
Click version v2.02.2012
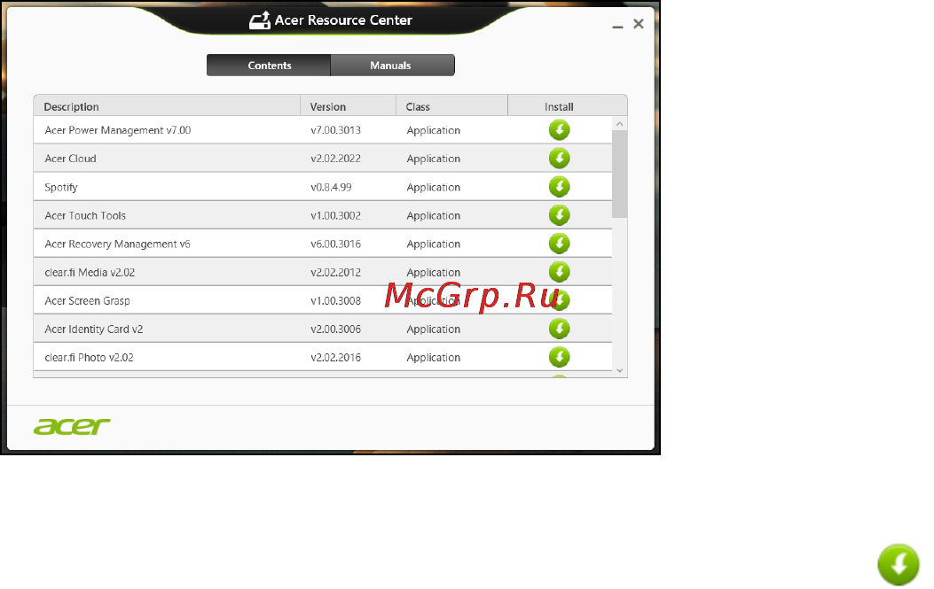pyautogui.click(x=335, y=273)
